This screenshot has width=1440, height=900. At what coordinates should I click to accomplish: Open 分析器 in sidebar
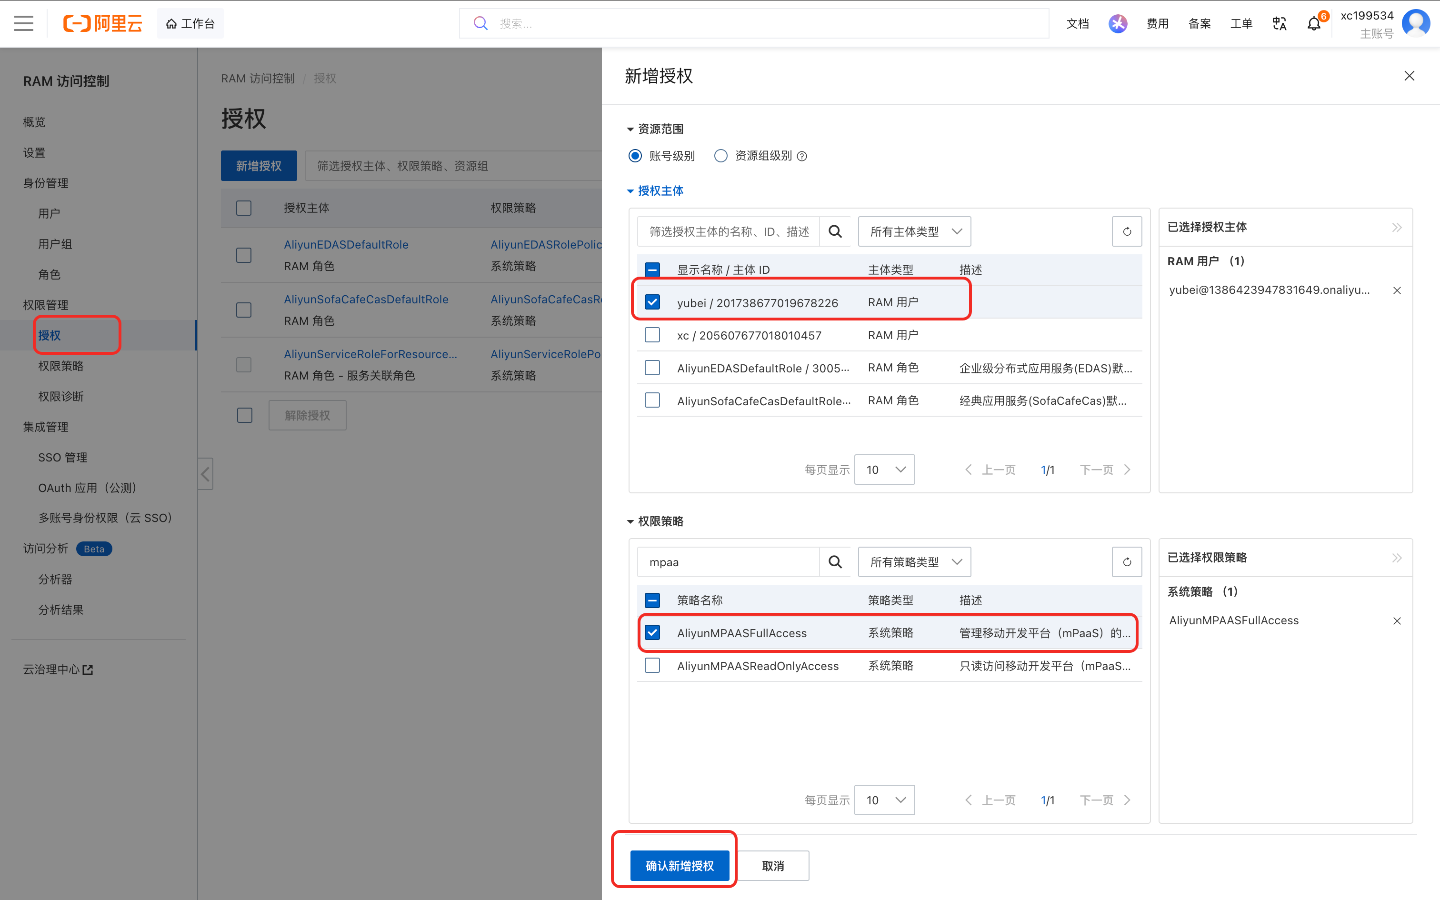pyautogui.click(x=55, y=579)
